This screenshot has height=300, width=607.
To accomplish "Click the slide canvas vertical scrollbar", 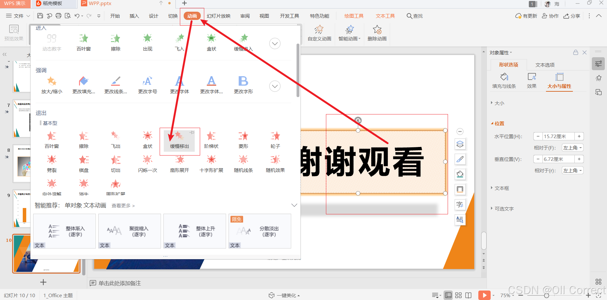I will 484,241.
